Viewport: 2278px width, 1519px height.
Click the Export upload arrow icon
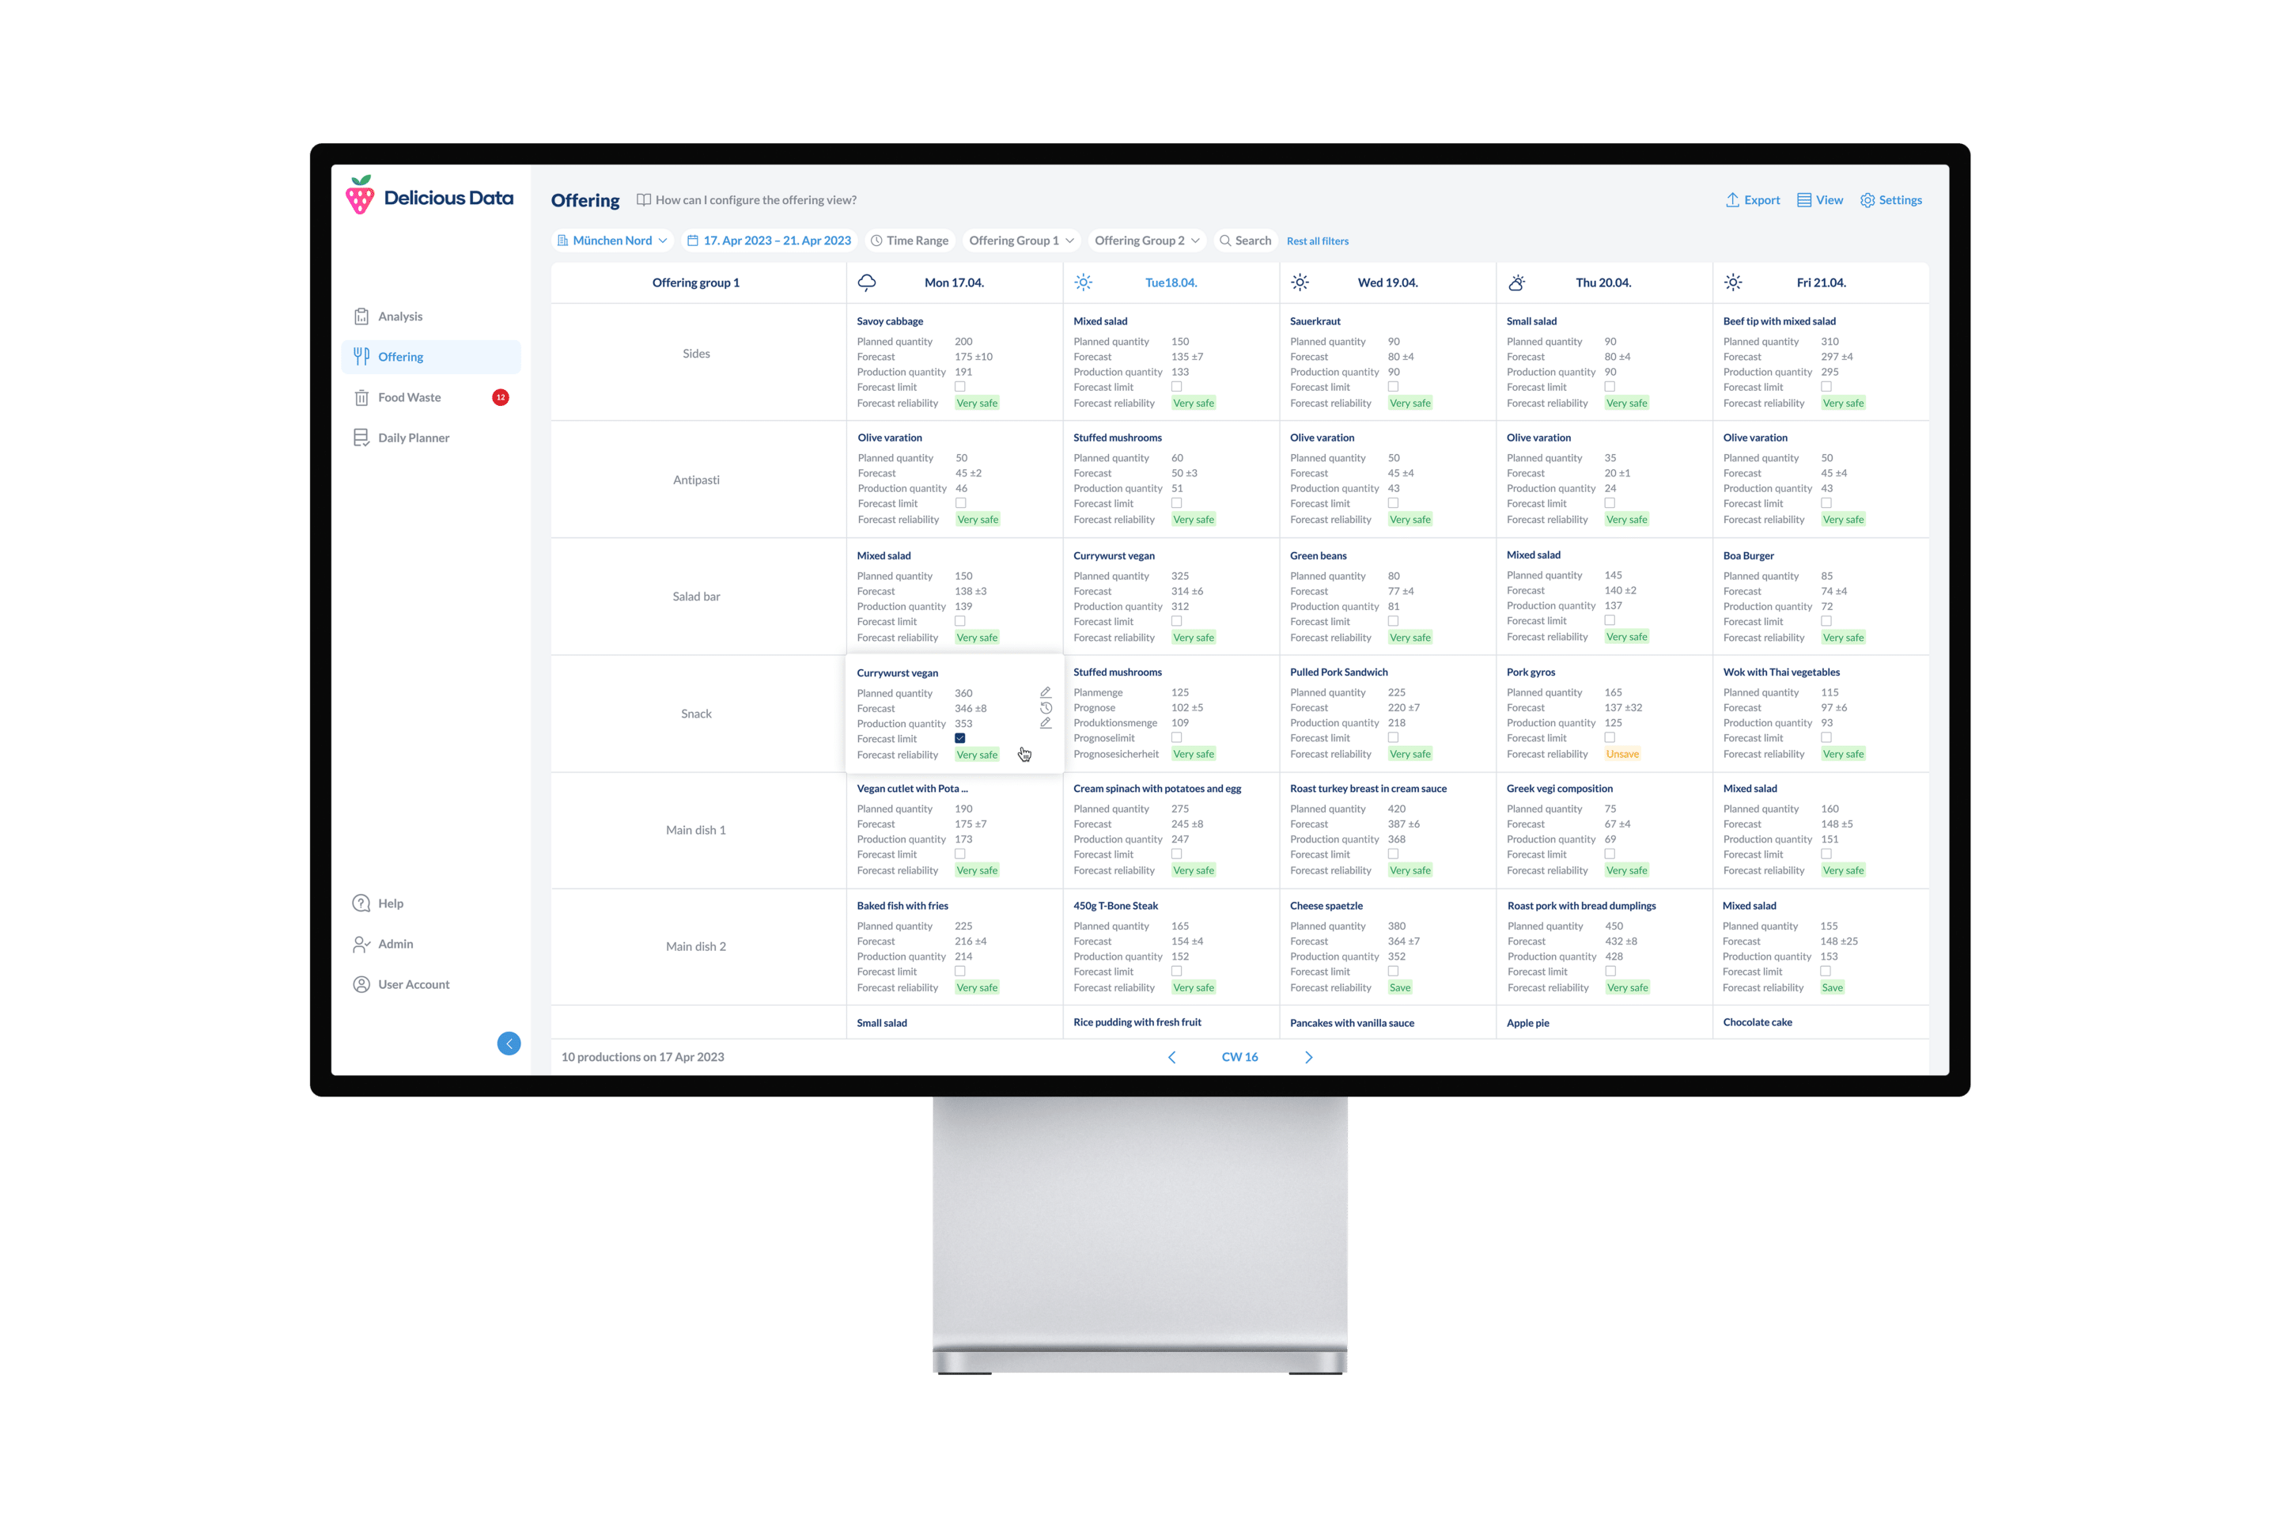tap(1733, 199)
